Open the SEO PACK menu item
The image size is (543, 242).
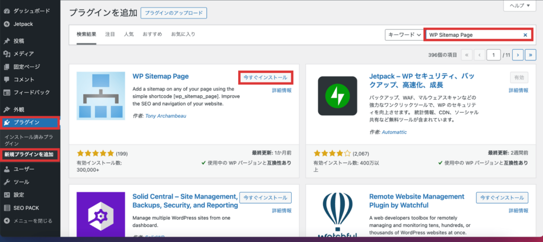coord(30,208)
